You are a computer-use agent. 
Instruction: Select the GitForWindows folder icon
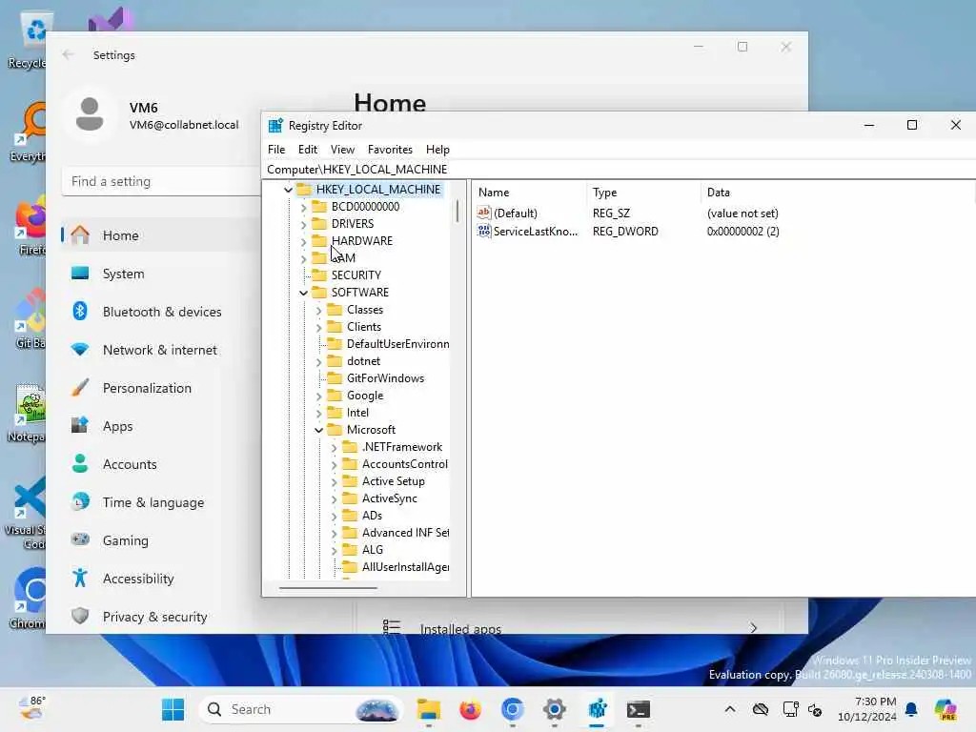[x=335, y=378]
